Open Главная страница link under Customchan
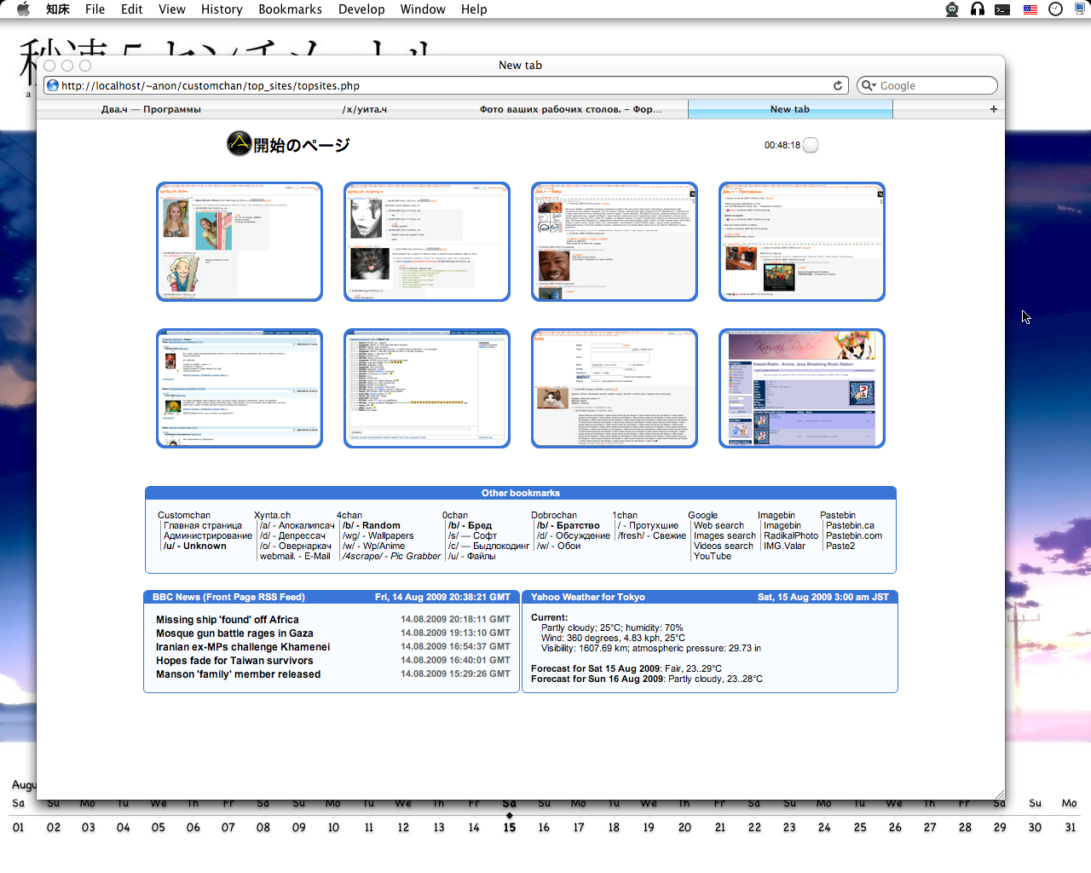Viewport: 1091px width, 873px height. pyautogui.click(x=203, y=526)
